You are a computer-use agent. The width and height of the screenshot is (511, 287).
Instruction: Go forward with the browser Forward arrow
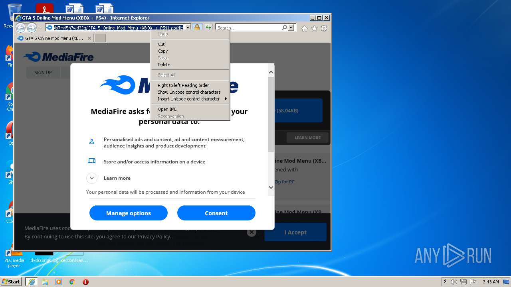[x=32, y=28]
